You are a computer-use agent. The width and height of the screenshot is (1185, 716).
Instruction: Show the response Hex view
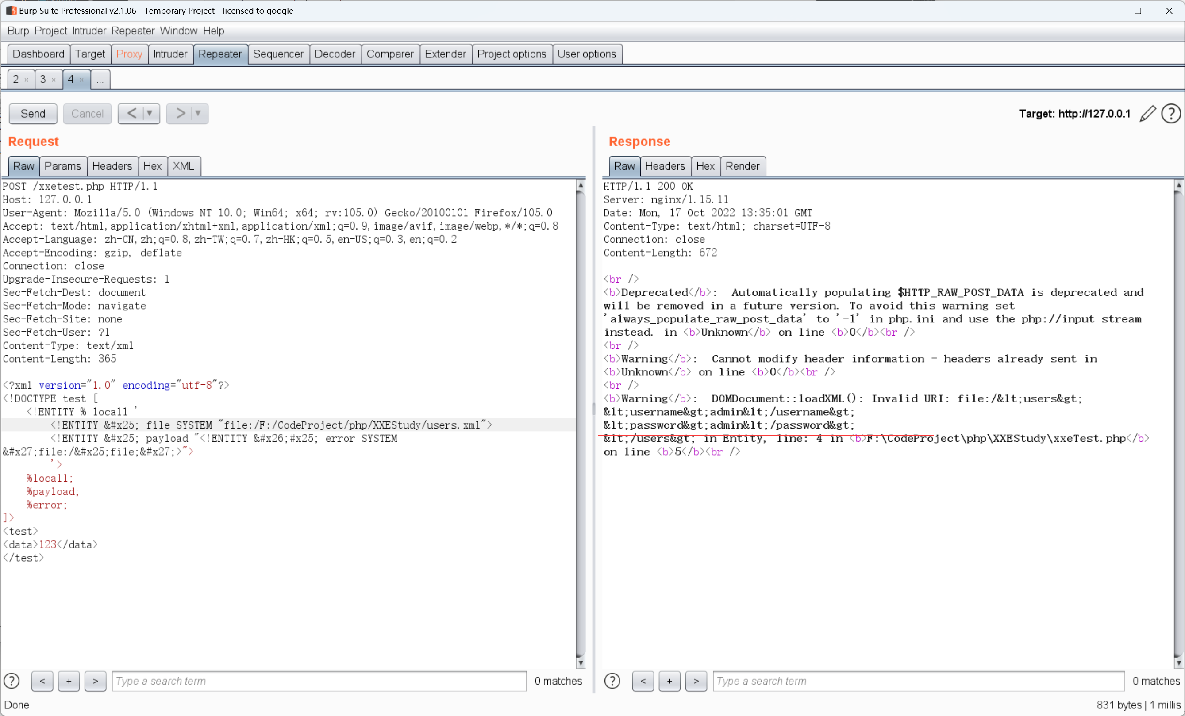[x=705, y=166]
